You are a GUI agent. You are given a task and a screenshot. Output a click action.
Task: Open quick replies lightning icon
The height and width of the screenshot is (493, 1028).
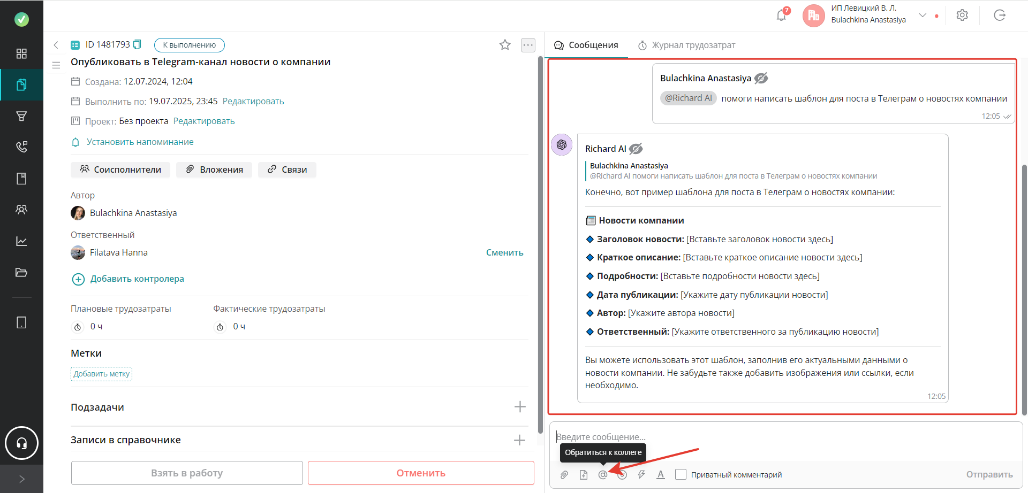(x=641, y=474)
